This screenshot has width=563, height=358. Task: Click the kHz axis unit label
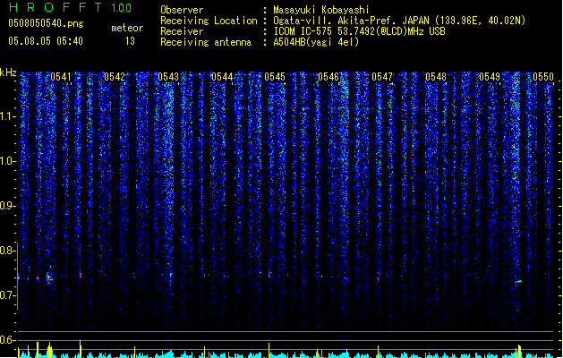click(8, 72)
